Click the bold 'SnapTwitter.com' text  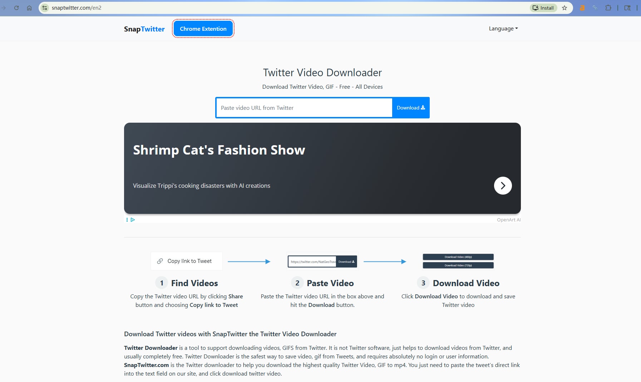click(147, 365)
